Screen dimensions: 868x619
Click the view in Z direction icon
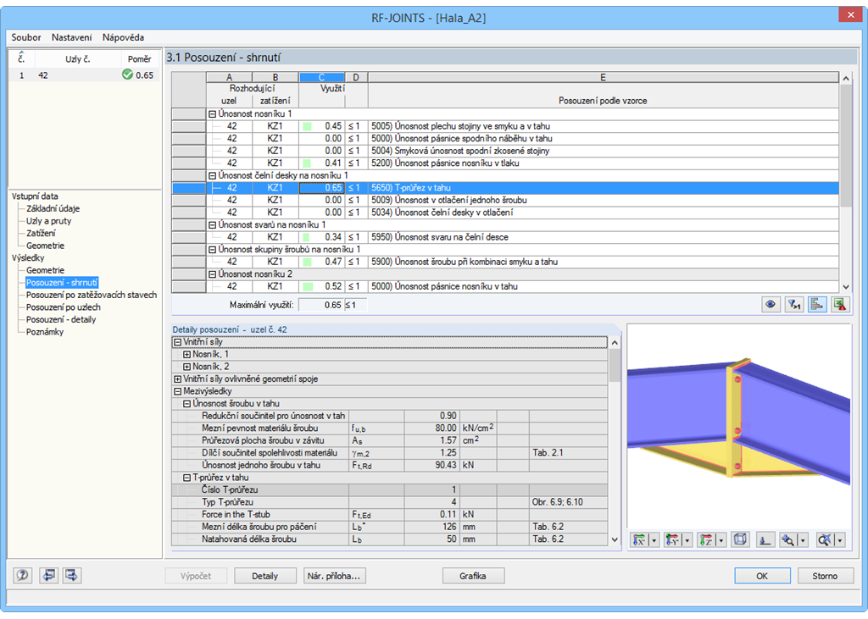[706, 540]
